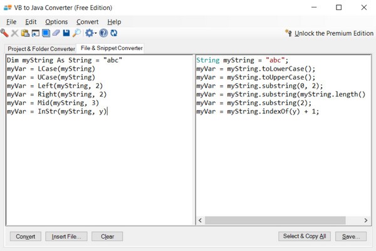Click the blue question mark help icon
This screenshot has width=376, height=251.
(103, 33)
